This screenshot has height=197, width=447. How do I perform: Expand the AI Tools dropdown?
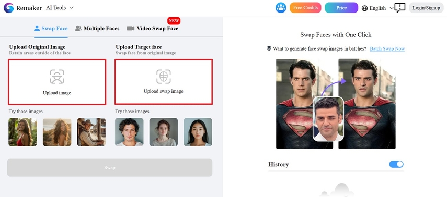60,8
